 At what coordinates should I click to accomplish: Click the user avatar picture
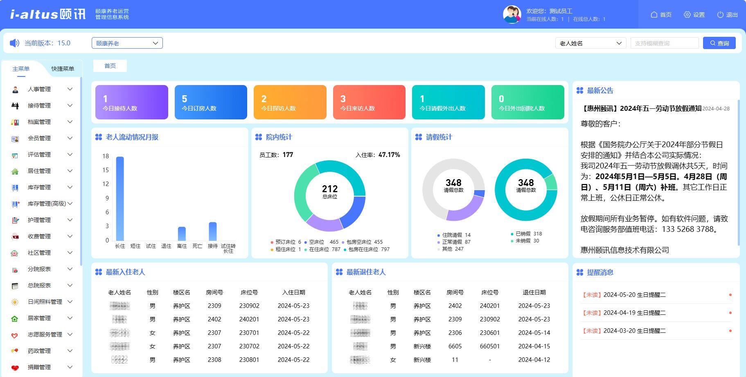[512, 15]
